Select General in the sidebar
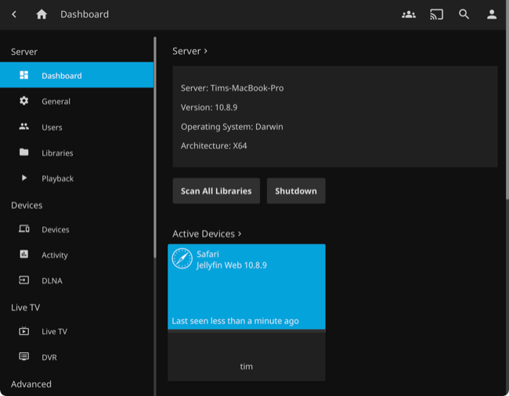Screen dimensions: 509x396 pyautogui.click(x=56, y=101)
